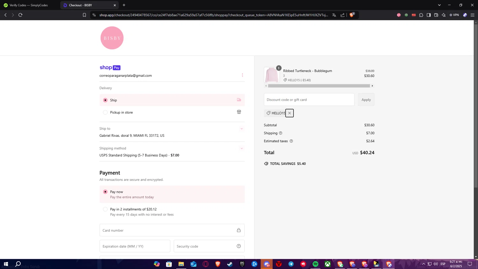Click the share page icon
478x269 pixels.
343,15
